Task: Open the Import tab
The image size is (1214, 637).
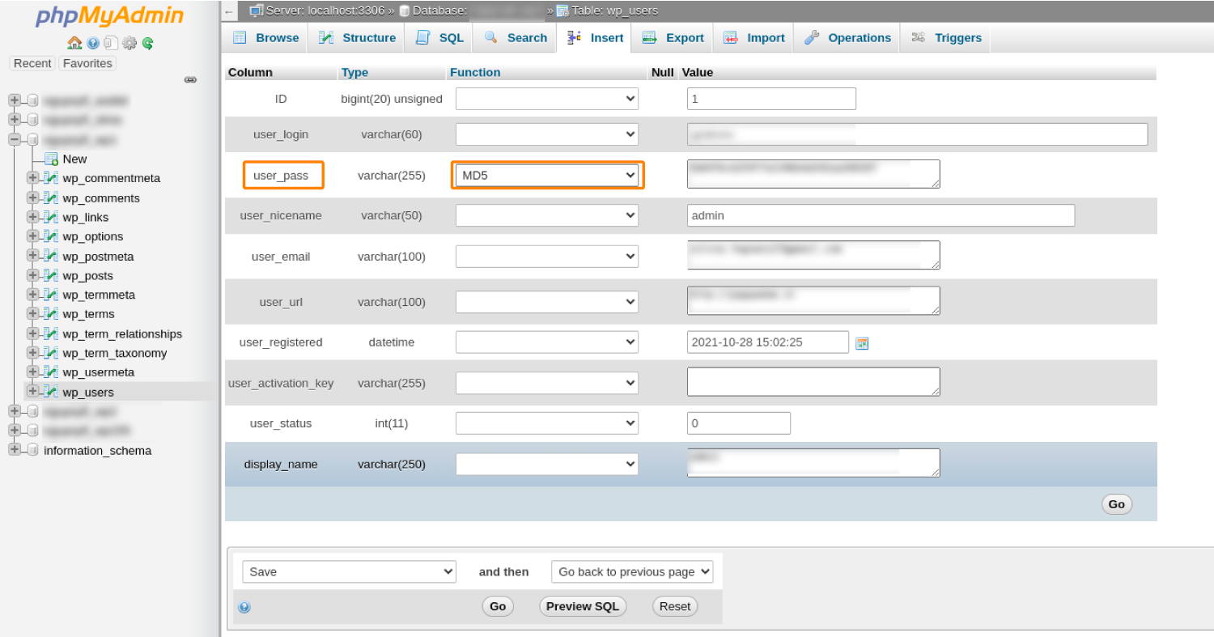Action: pyautogui.click(x=753, y=38)
